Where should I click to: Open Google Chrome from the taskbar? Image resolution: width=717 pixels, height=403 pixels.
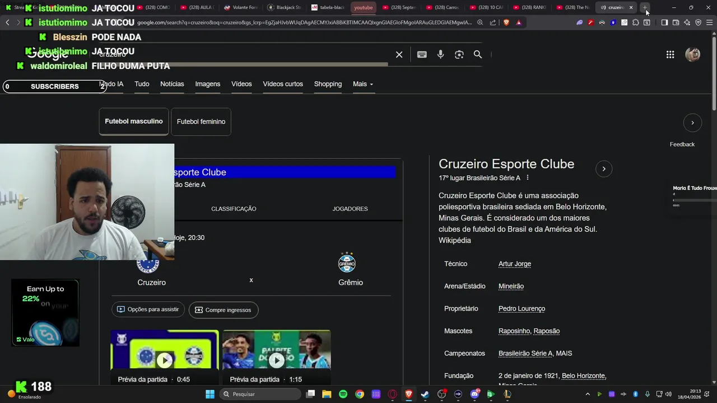(x=360, y=394)
